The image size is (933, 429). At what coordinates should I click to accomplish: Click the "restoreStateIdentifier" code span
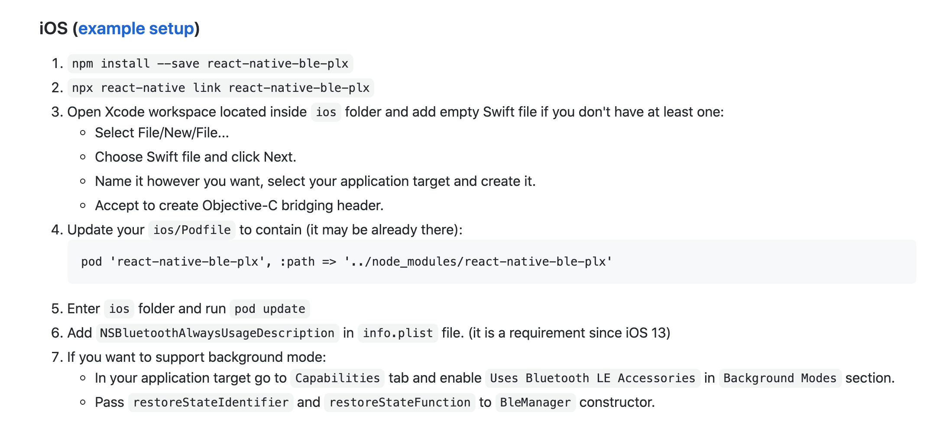[211, 402]
